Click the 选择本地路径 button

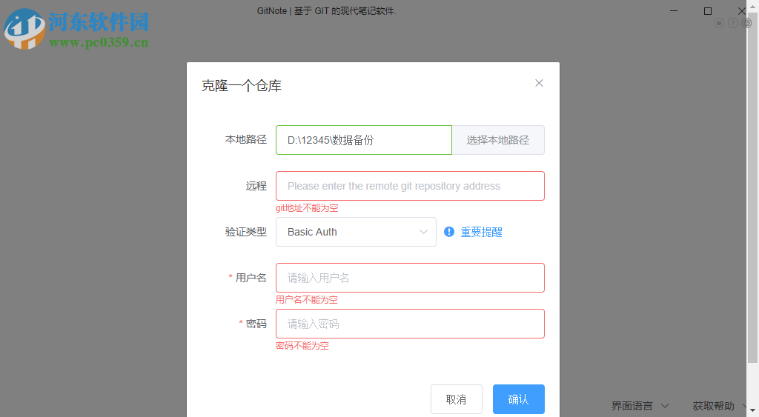(x=497, y=140)
